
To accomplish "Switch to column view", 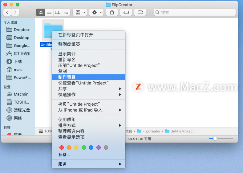I will tap(58, 12).
